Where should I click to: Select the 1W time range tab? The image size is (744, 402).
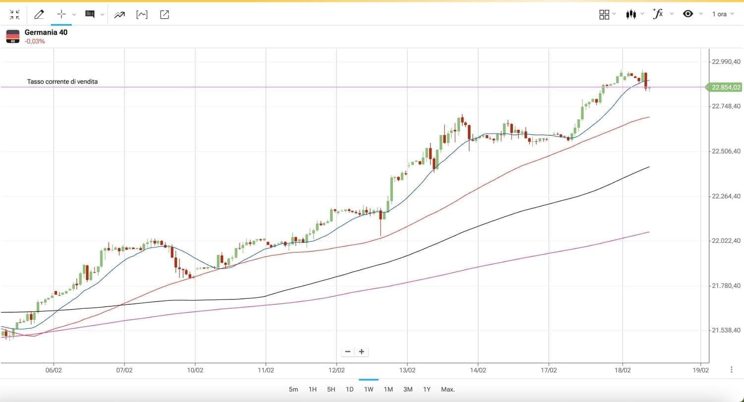tap(369, 389)
